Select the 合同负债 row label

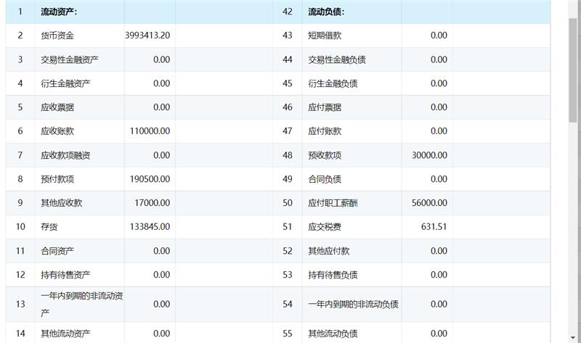point(325,179)
